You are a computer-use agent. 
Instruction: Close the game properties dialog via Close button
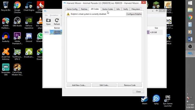[x=138, y=92]
